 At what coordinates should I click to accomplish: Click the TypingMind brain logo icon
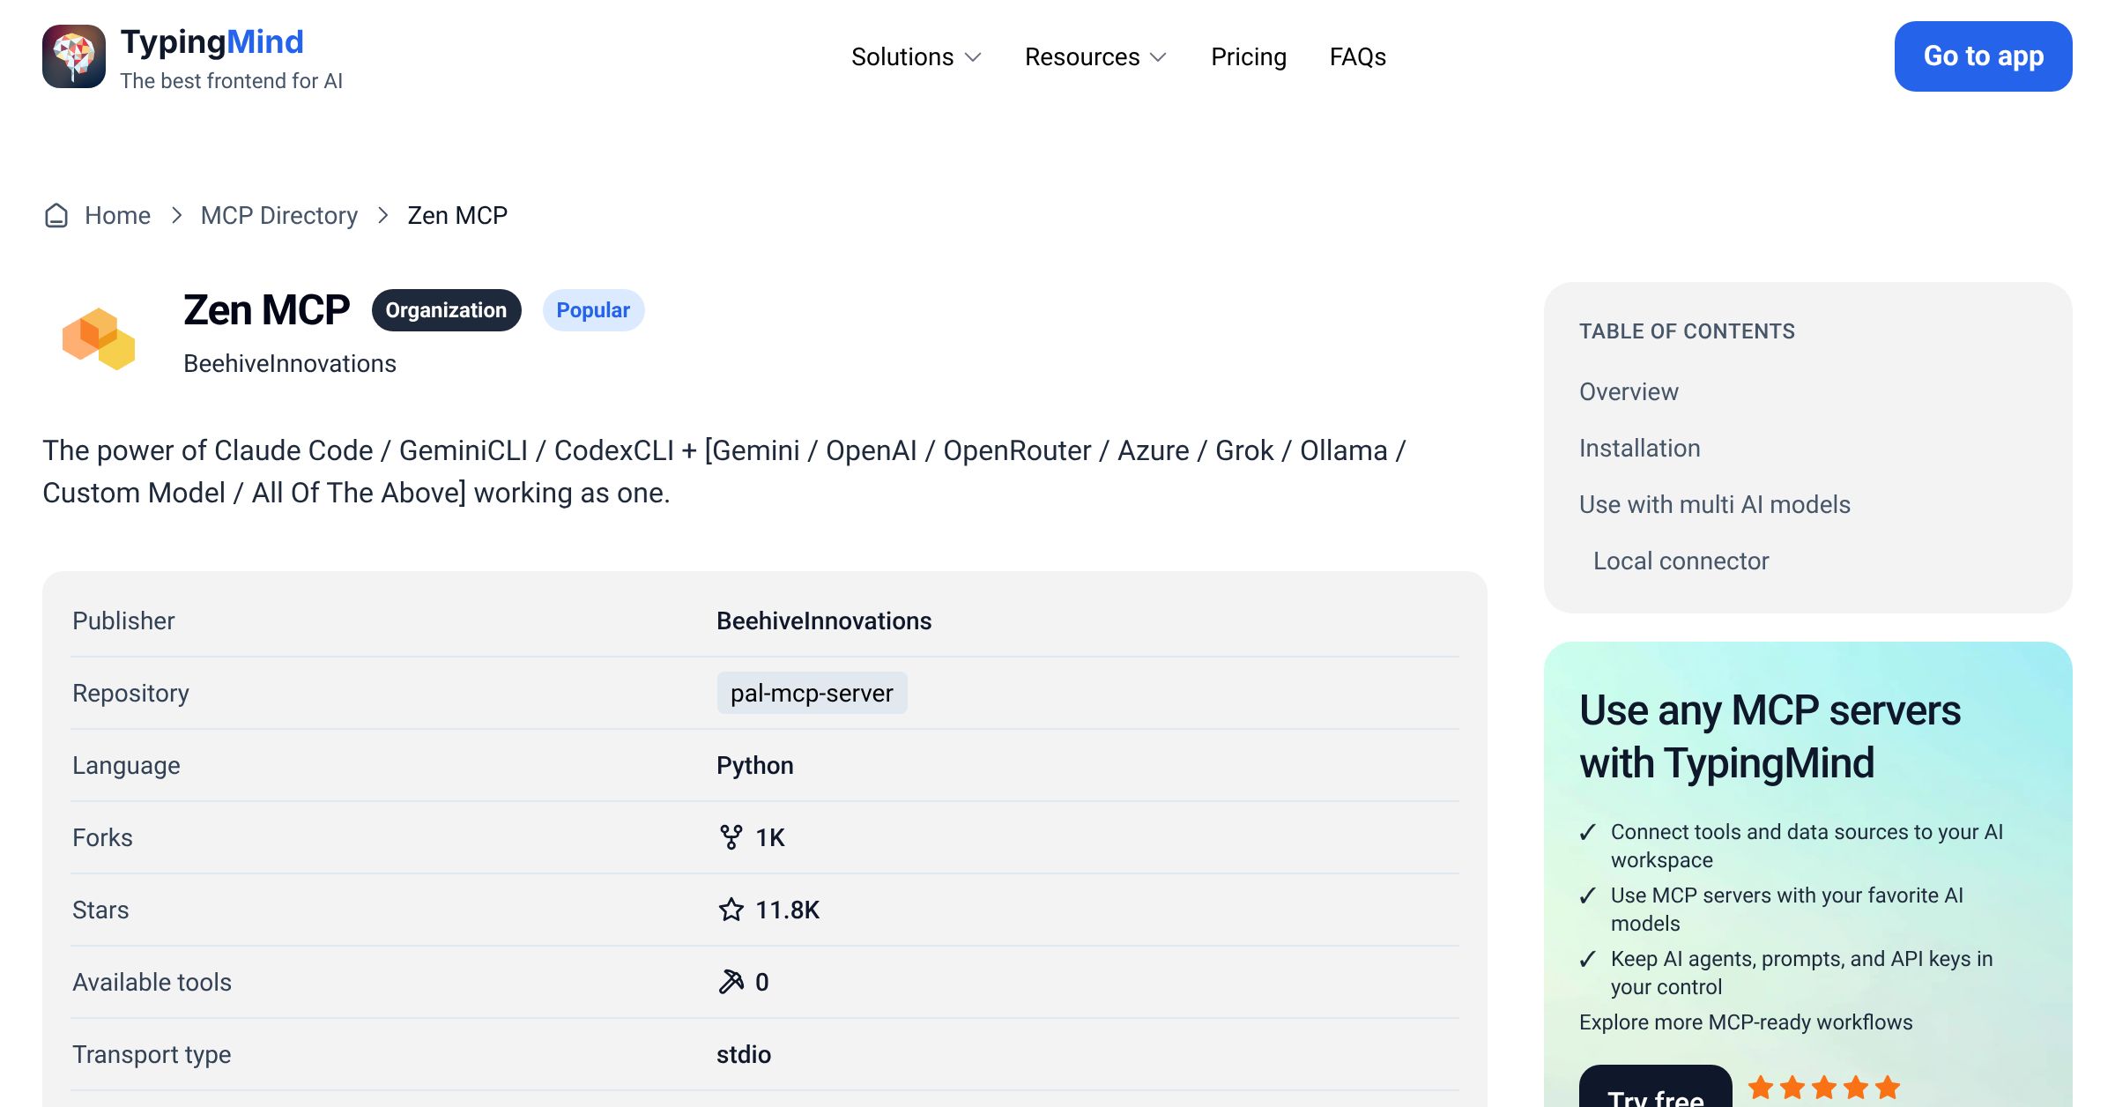coord(74,56)
